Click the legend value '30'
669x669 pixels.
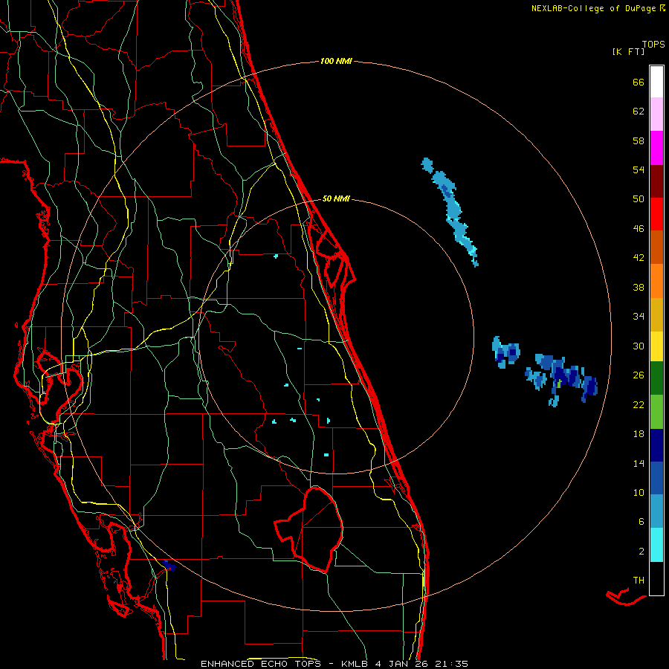(639, 346)
